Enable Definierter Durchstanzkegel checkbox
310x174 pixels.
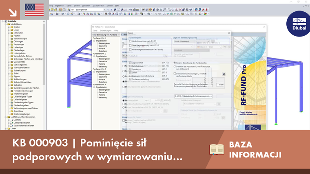tap(175, 74)
